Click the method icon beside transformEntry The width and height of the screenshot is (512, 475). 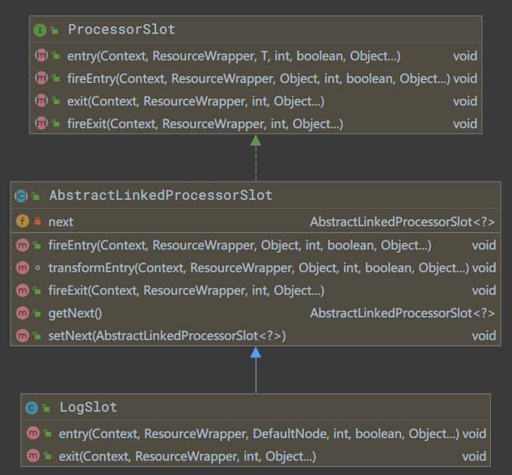point(21,268)
